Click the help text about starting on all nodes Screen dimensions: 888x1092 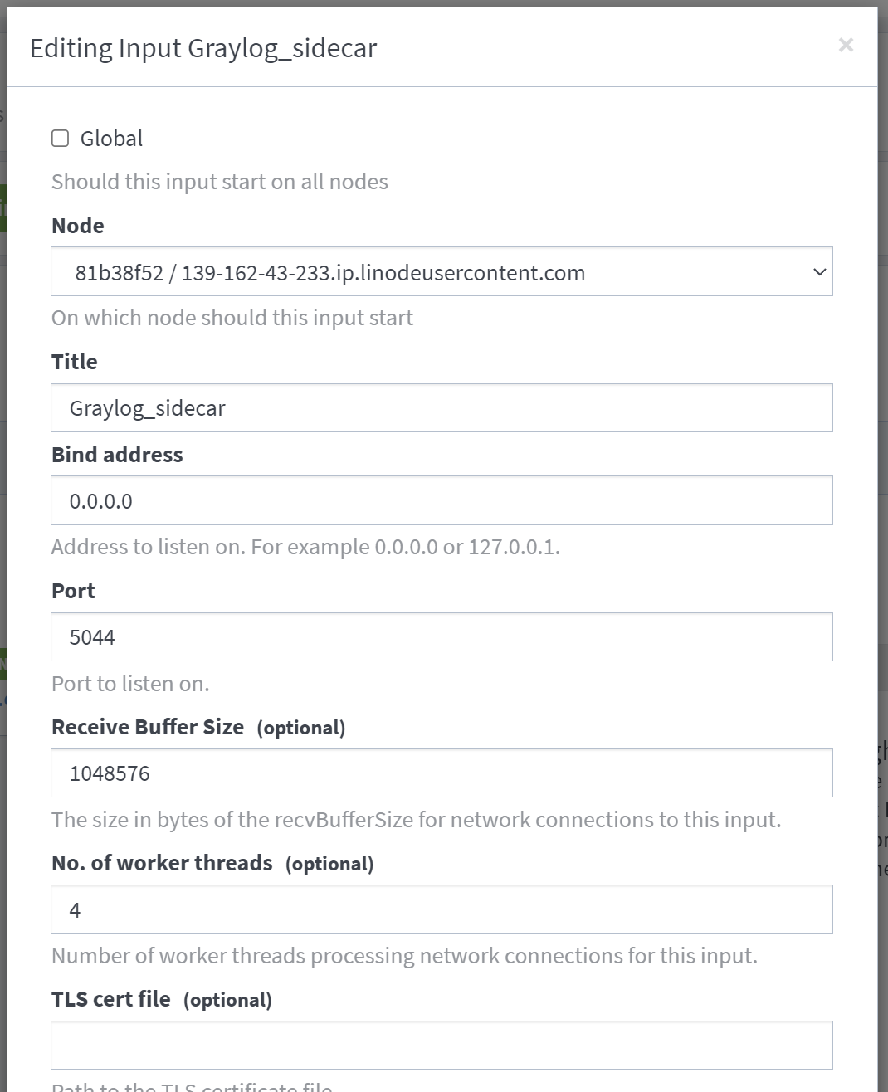[x=220, y=182]
